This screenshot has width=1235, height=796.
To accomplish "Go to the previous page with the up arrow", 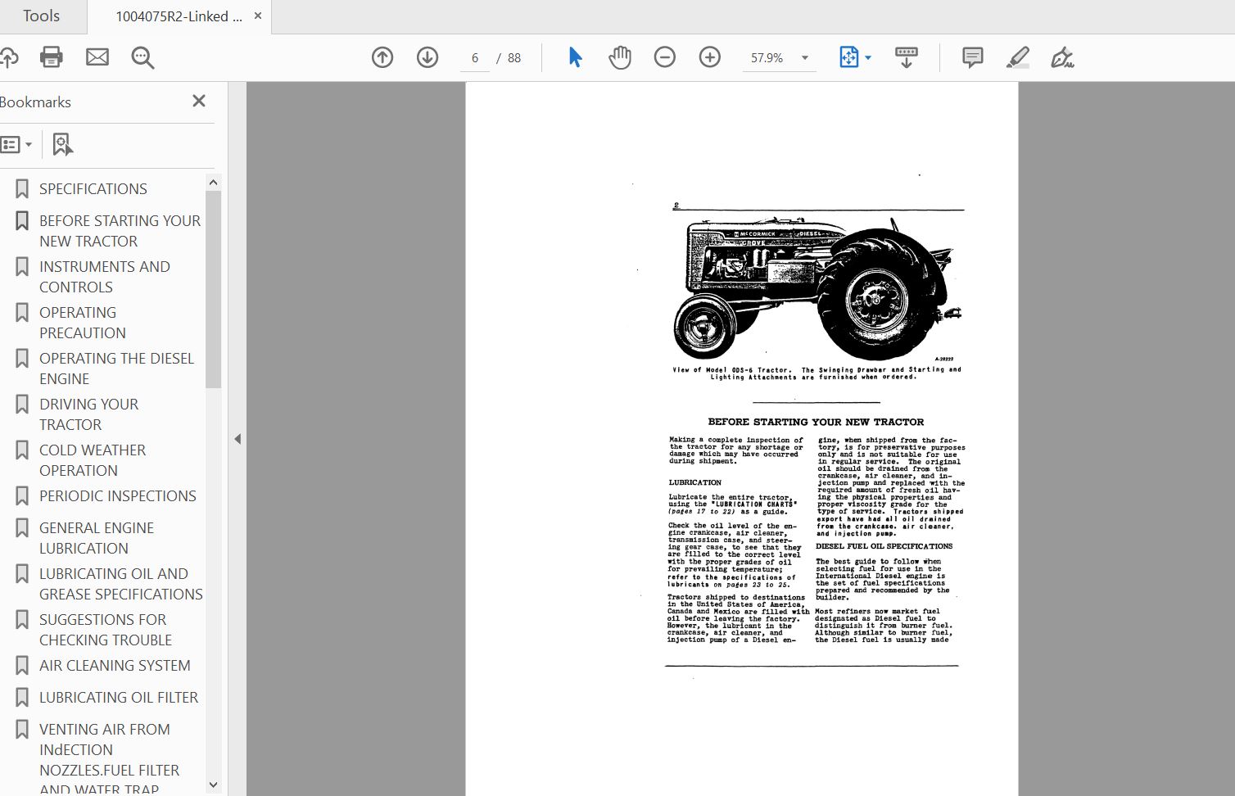I will point(382,57).
